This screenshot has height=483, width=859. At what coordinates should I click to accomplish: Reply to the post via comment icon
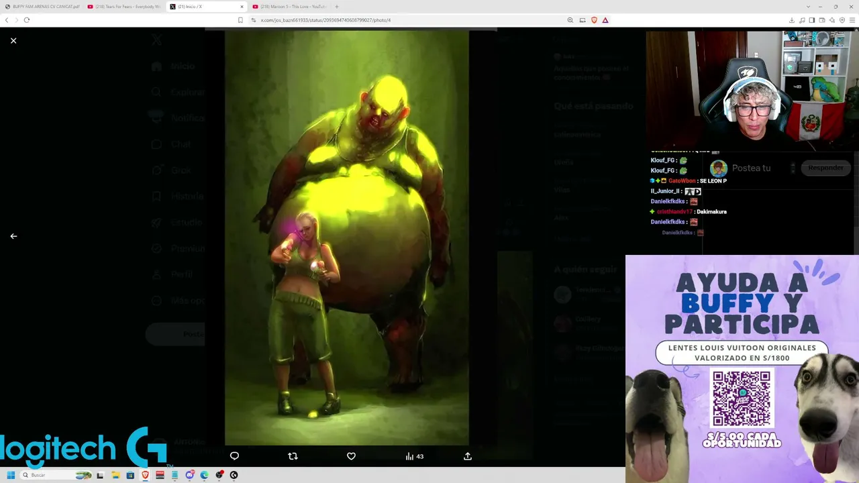[x=234, y=456]
